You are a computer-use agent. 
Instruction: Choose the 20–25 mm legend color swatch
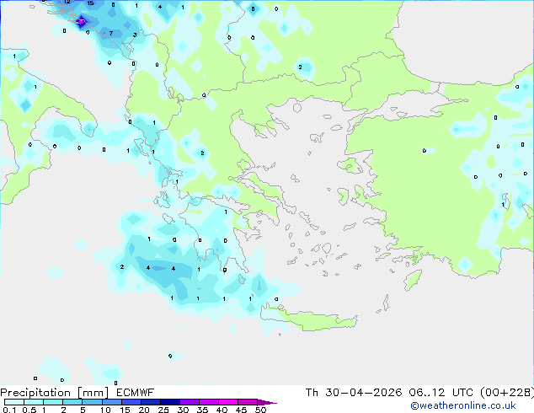pos(151,402)
